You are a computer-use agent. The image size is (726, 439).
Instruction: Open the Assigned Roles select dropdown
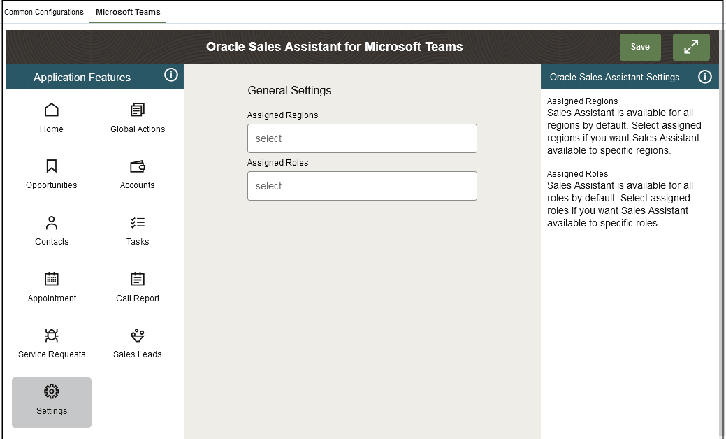point(362,186)
